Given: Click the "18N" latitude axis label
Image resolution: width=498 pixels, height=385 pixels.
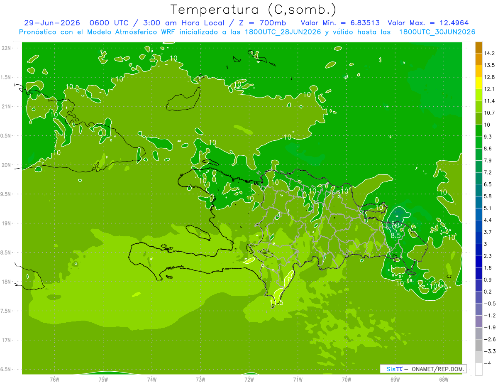Looking at the screenshot, I should (6, 282).
